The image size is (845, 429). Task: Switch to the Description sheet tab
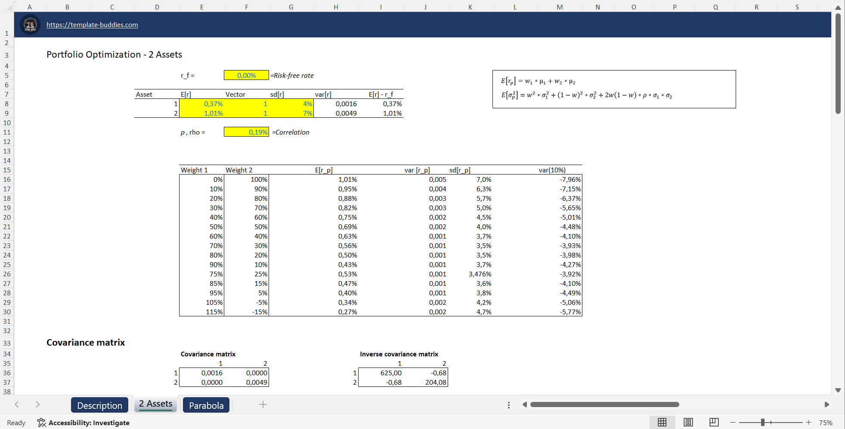(99, 405)
